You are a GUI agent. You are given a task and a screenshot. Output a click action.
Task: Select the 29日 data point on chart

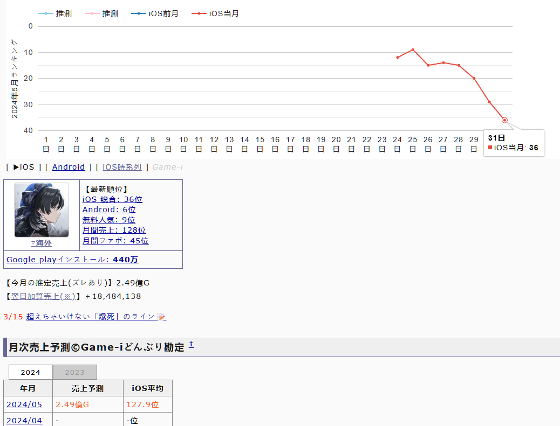pos(474,79)
